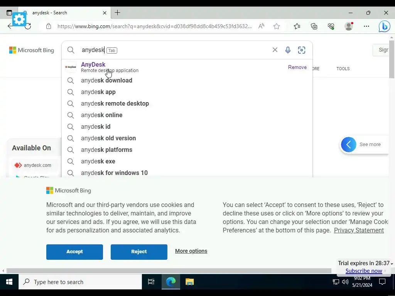This screenshot has height=296, width=395.
Task: Accept the Bing cookies
Action: coord(74,252)
